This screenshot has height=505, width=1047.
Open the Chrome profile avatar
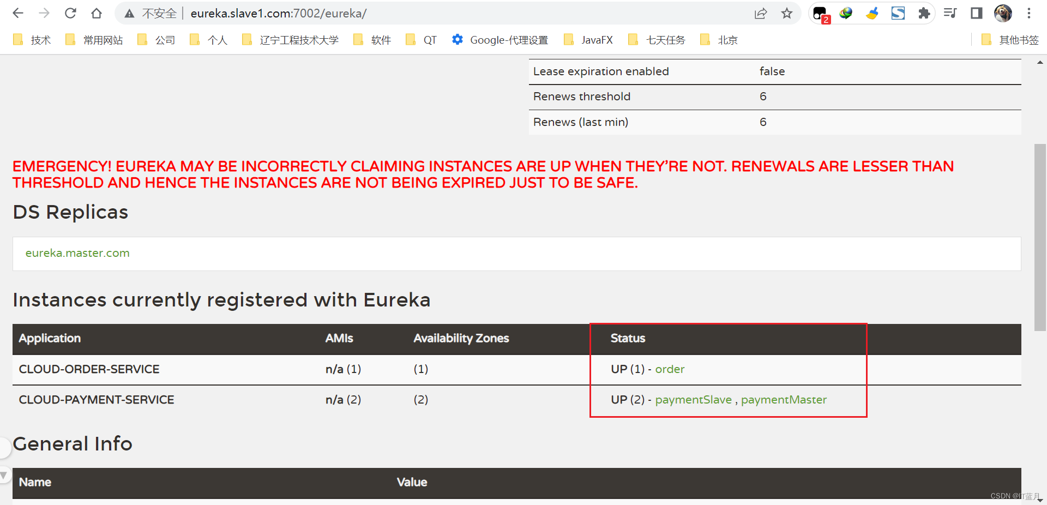pyautogui.click(x=1003, y=13)
